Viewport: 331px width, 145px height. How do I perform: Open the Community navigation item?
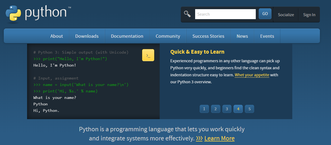pyautogui.click(x=168, y=36)
